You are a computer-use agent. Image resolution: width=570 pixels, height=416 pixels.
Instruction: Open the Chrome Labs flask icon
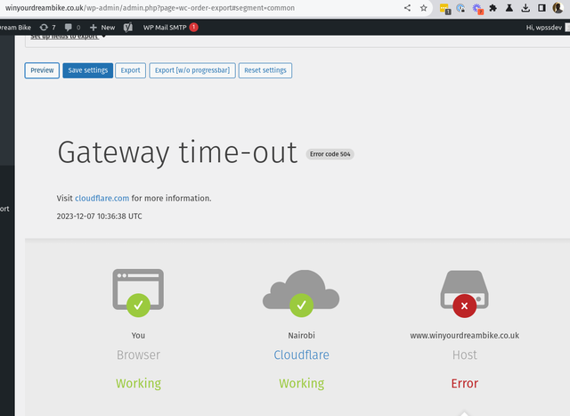509,8
